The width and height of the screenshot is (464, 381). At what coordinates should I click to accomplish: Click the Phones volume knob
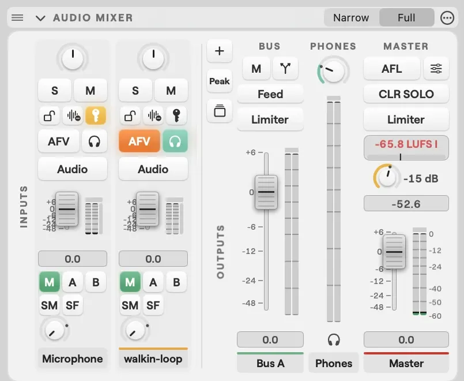[333, 71]
